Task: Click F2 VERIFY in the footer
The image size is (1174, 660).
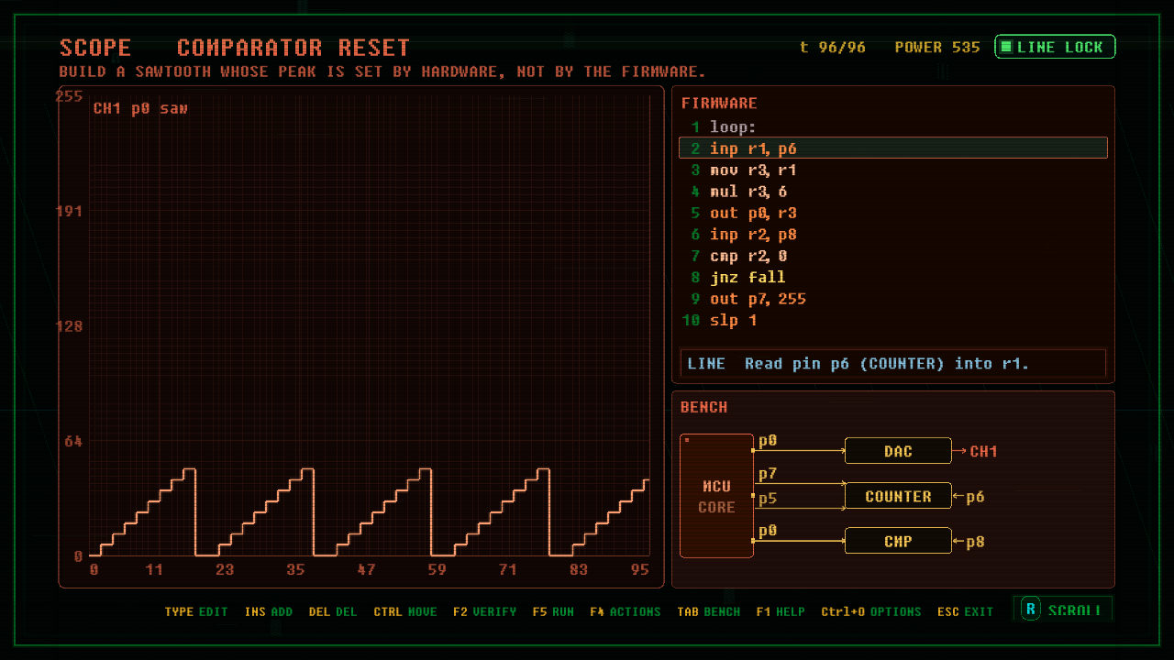Action: [x=484, y=611]
